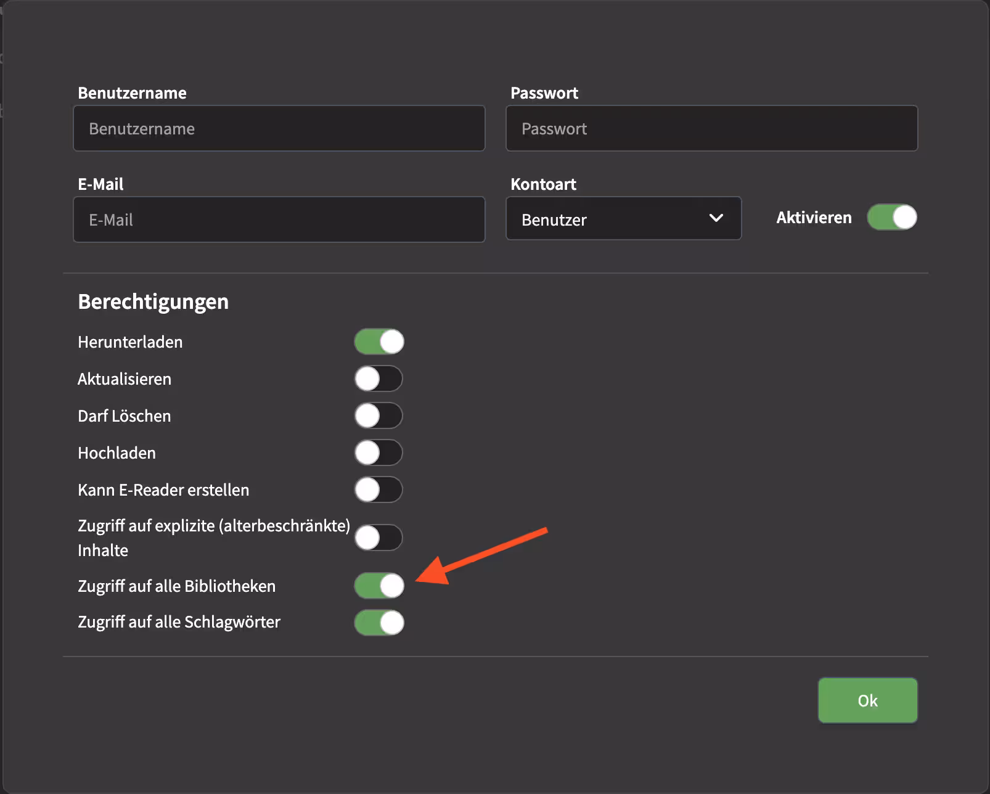
Task: Turn off Zugriff auf alle Schlagwörter
Action: coord(379,623)
